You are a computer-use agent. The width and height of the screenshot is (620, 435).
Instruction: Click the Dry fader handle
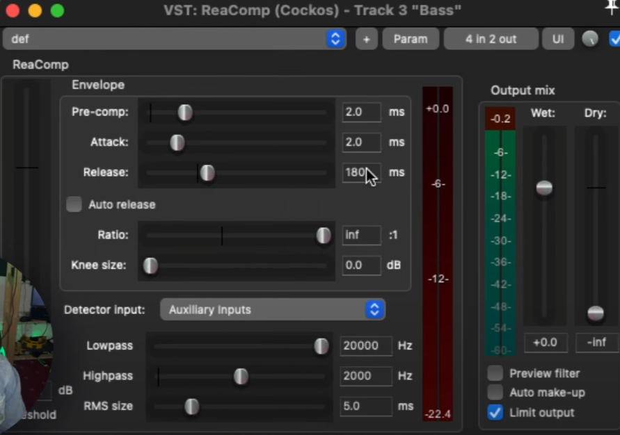click(596, 313)
